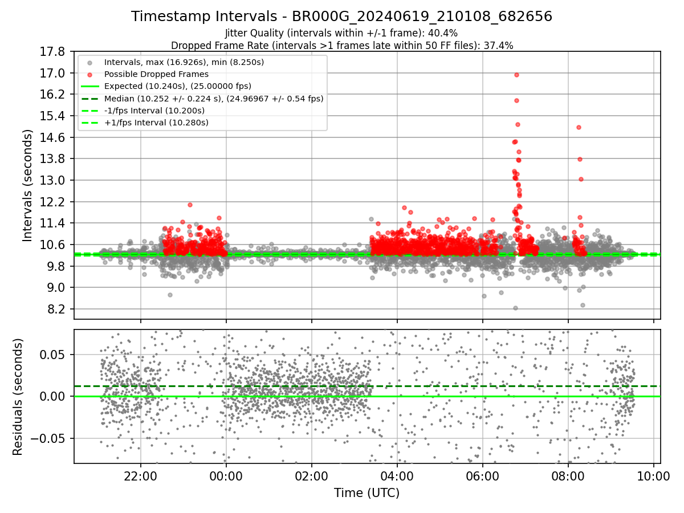
Task: Click the dark green dashed 'Median' legend sample
Action: point(89,99)
